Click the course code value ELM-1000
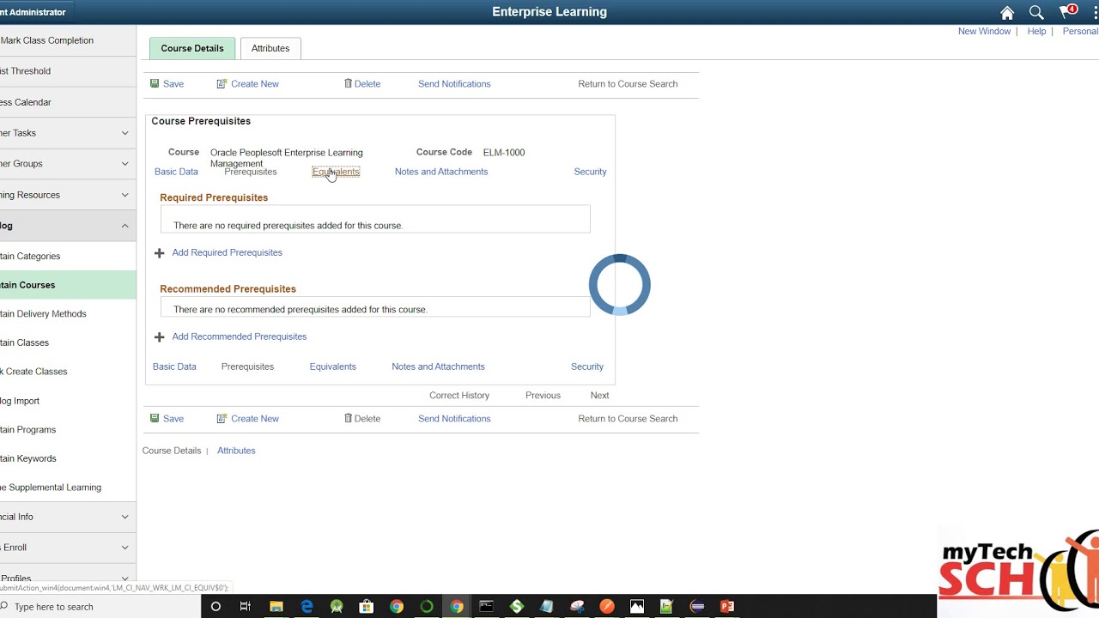1099x618 pixels. click(x=504, y=153)
